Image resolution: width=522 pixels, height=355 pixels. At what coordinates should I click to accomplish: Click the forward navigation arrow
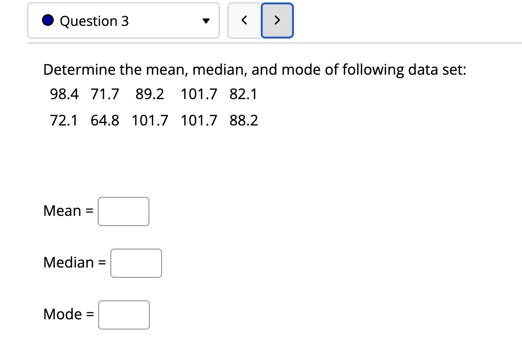pyautogui.click(x=277, y=21)
